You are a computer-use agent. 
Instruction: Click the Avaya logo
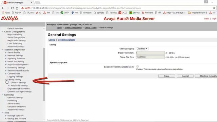(10, 19)
